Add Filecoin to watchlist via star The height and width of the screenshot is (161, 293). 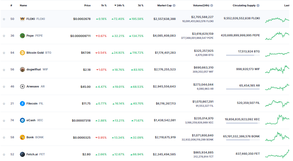click(x=4, y=104)
